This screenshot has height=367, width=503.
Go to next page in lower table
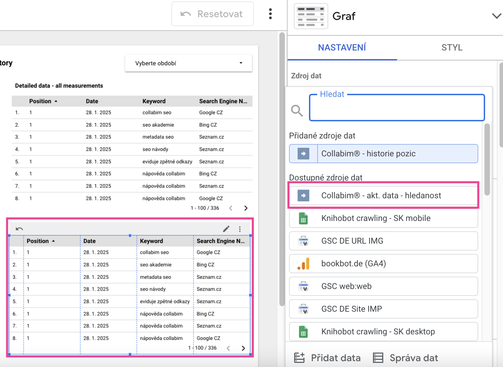click(x=243, y=348)
